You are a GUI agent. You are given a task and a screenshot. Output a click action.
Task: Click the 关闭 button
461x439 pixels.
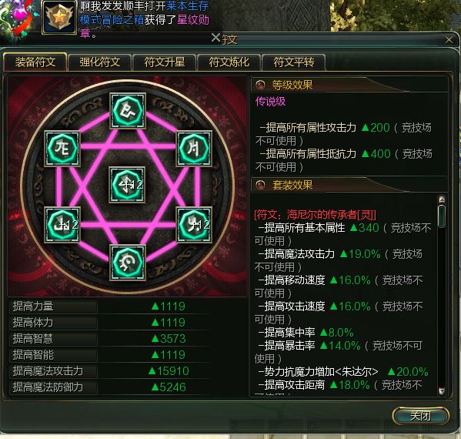click(x=421, y=416)
